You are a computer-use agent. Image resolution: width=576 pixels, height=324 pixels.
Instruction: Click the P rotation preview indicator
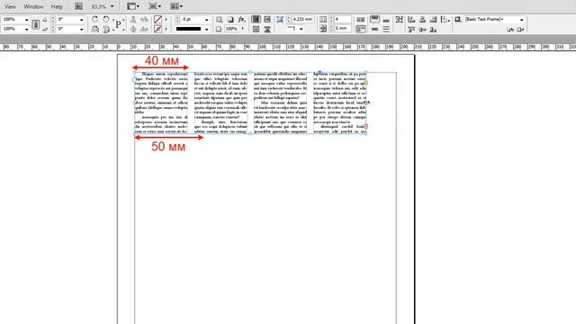(x=118, y=24)
